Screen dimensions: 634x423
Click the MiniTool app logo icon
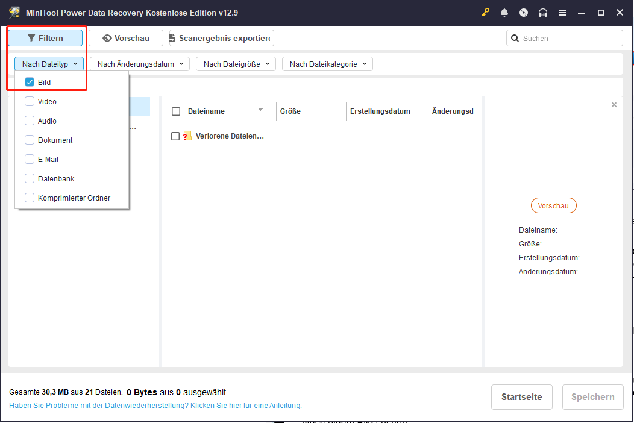[x=14, y=13]
